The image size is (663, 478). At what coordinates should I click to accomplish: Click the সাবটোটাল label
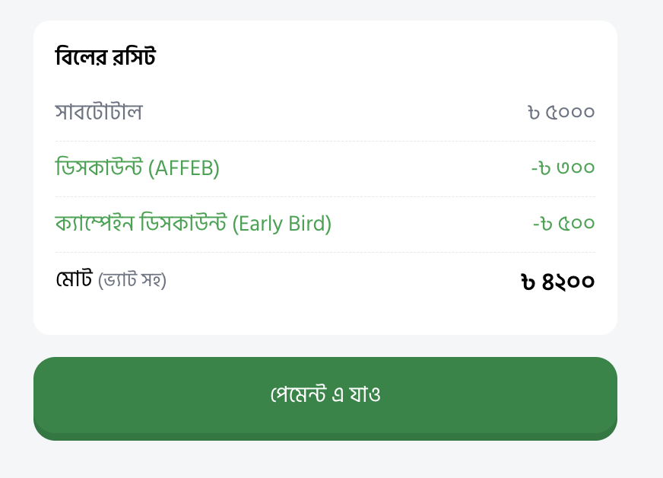click(99, 112)
